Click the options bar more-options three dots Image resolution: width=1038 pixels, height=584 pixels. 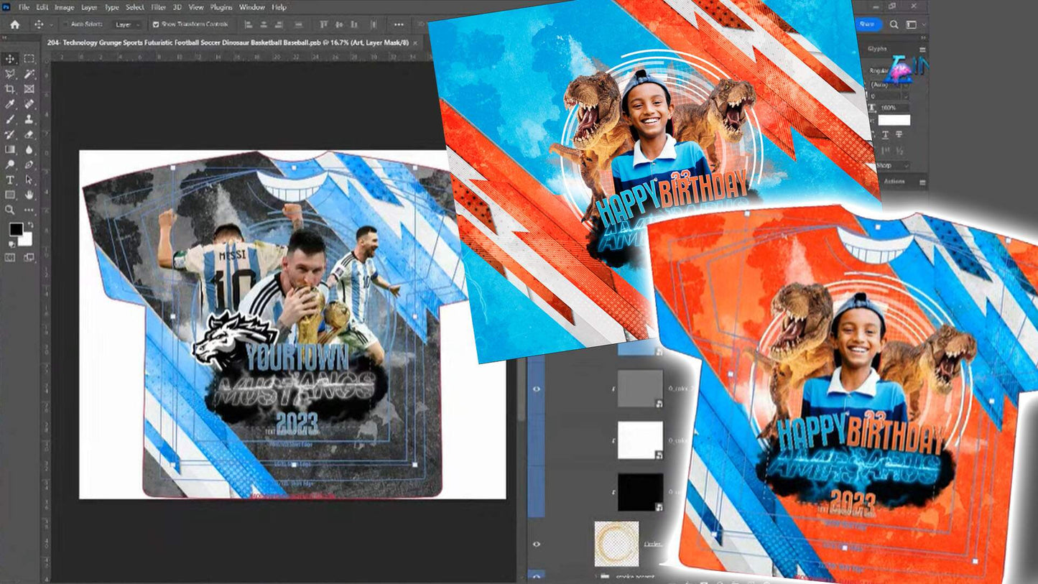coord(399,24)
